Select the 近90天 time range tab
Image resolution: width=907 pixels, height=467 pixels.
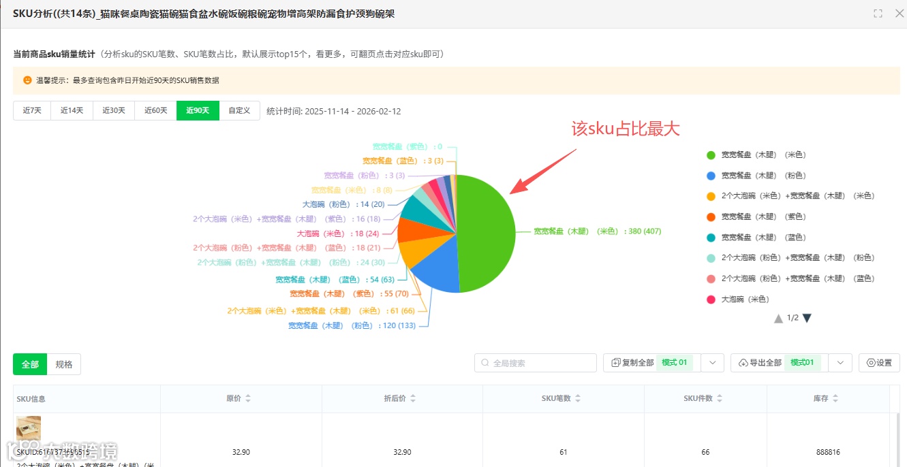(198, 110)
